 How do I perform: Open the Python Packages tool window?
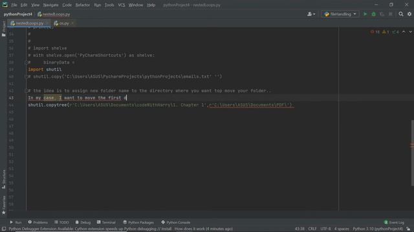click(138, 222)
